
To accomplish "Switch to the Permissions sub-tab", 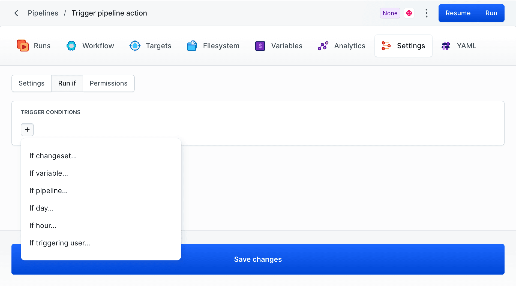I will click(108, 83).
